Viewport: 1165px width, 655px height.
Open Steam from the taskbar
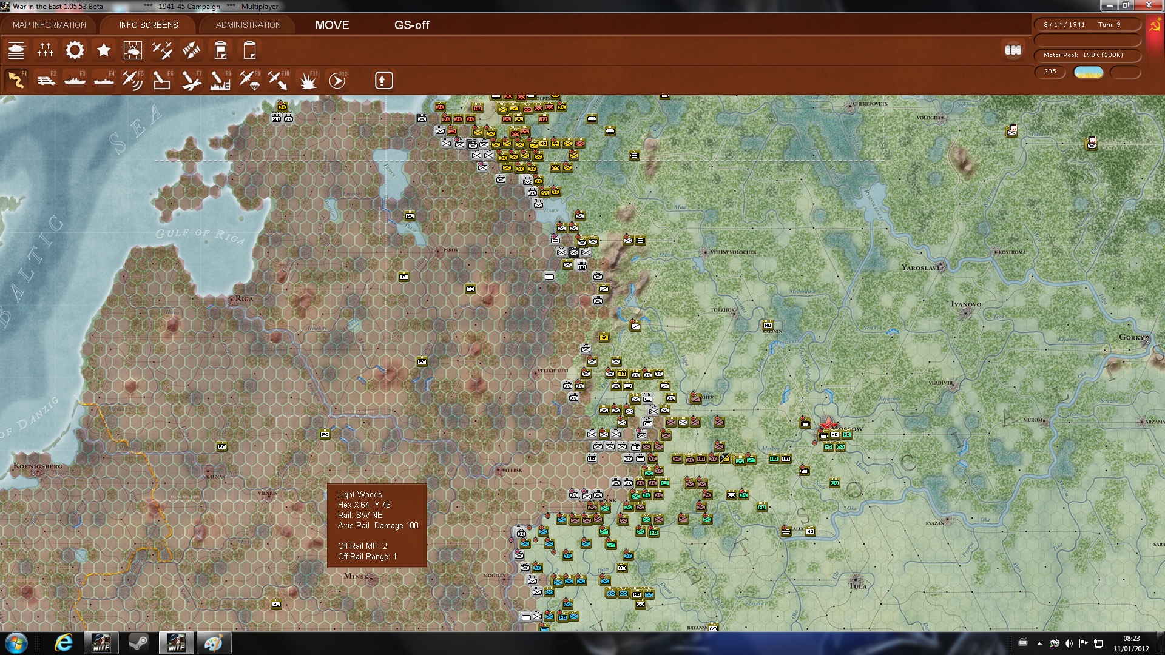tap(138, 643)
